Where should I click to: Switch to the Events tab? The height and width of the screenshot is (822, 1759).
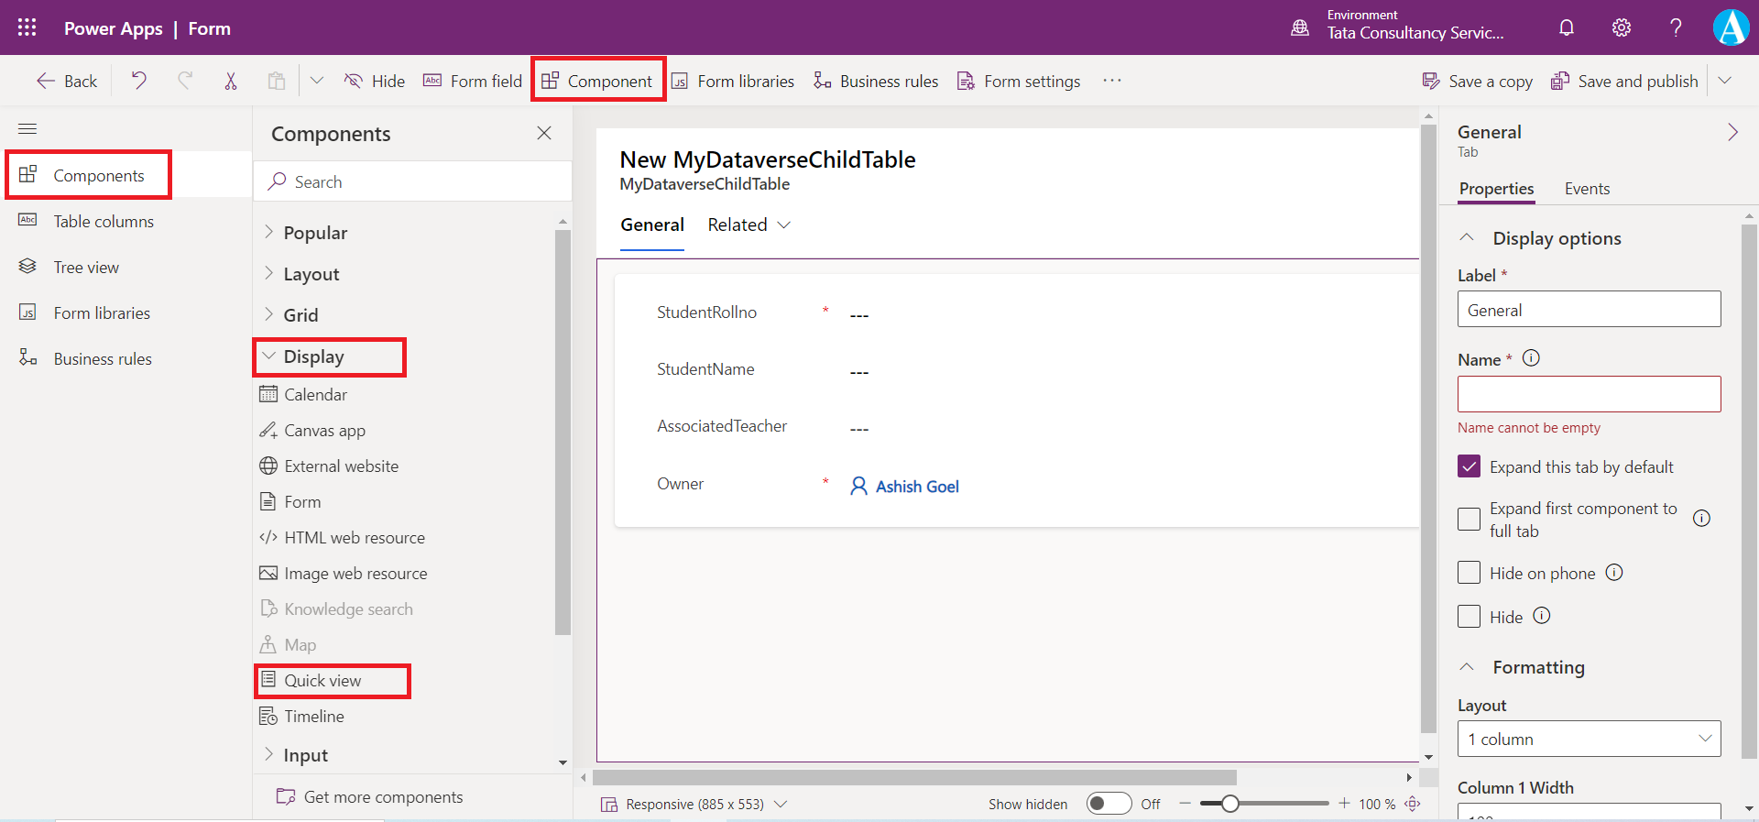[1587, 189]
